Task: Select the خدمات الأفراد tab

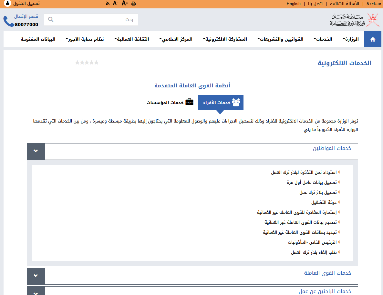Action: click(x=221, y=103)
